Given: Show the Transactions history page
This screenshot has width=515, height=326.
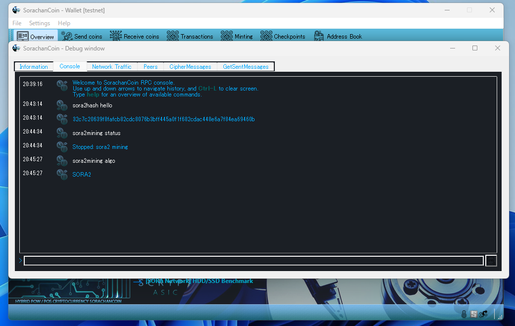Looking at the screenshot, I should point(190,36).
